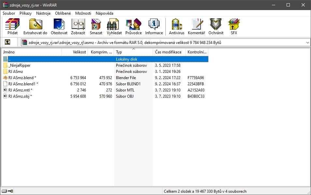
Task: Click the Blender icon of RJ ASmz.blend
Action: 5,78
